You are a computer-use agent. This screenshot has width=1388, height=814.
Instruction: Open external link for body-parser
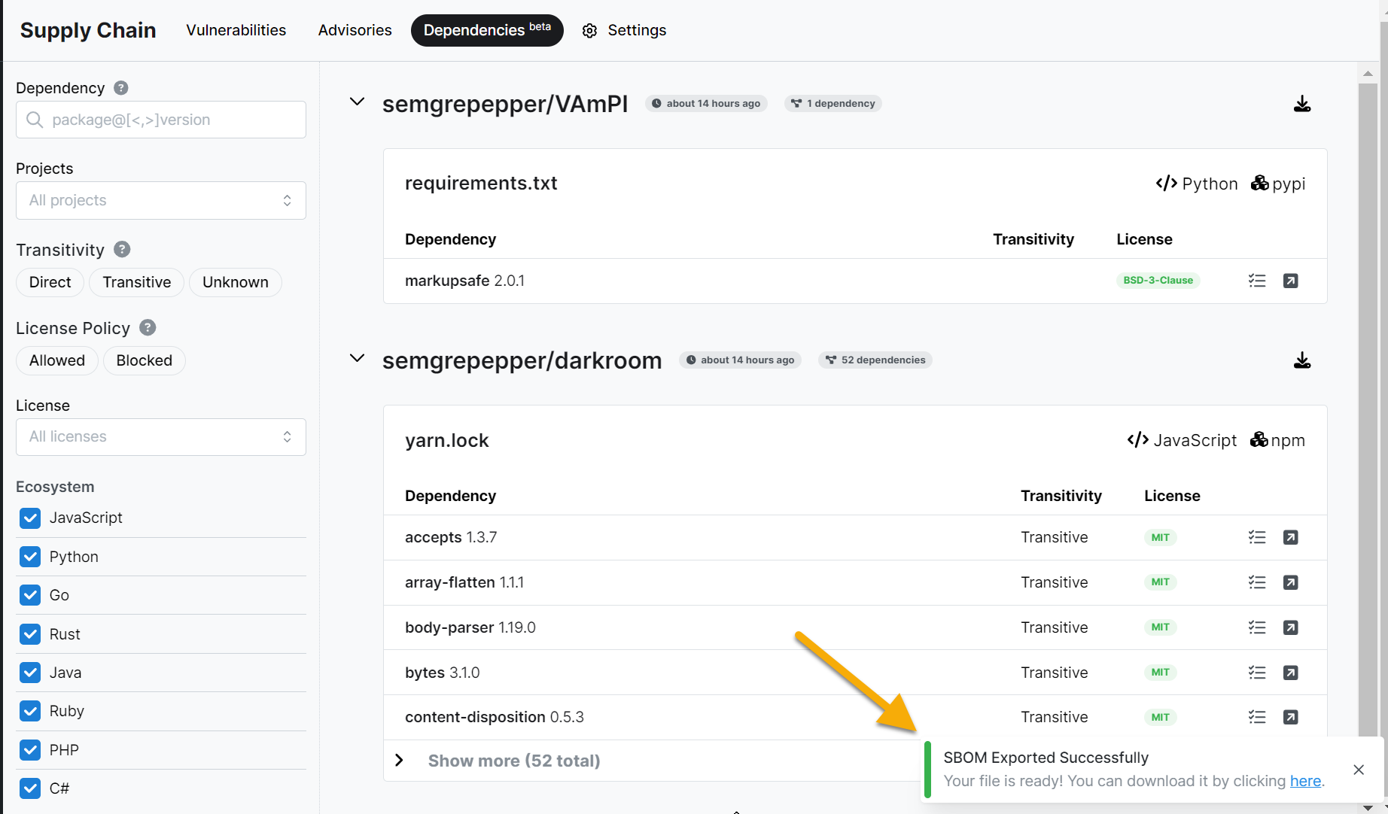point(1290,627)
